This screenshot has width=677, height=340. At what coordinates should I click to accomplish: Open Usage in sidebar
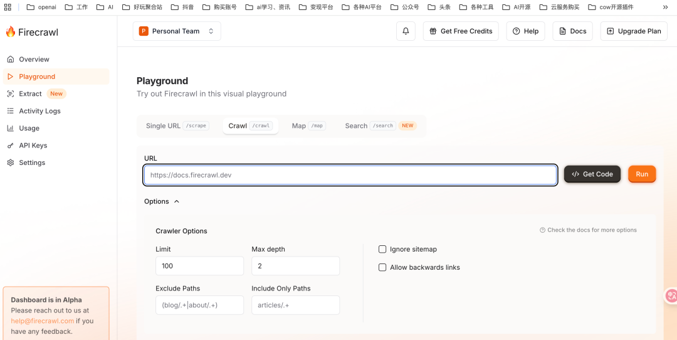tap(56, 129)
